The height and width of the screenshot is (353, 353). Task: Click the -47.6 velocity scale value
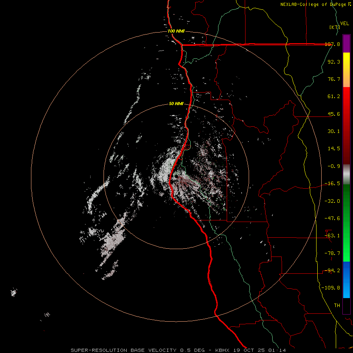tap(332, 218)
